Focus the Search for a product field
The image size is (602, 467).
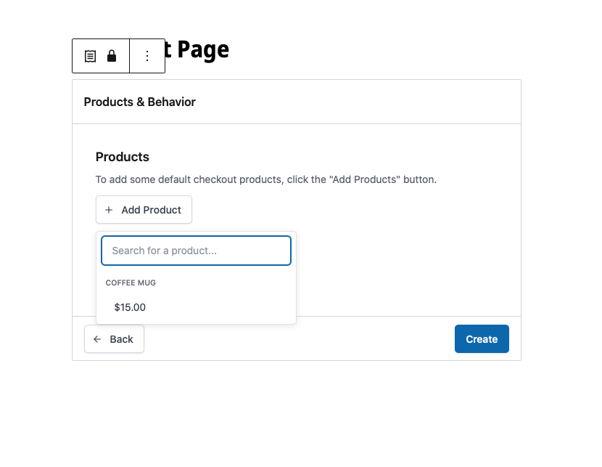[196, 251]
